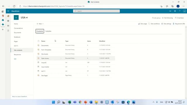187x105 pixels.
Task: Click the USA site logo tile
Action: click(x=16, y=17)
